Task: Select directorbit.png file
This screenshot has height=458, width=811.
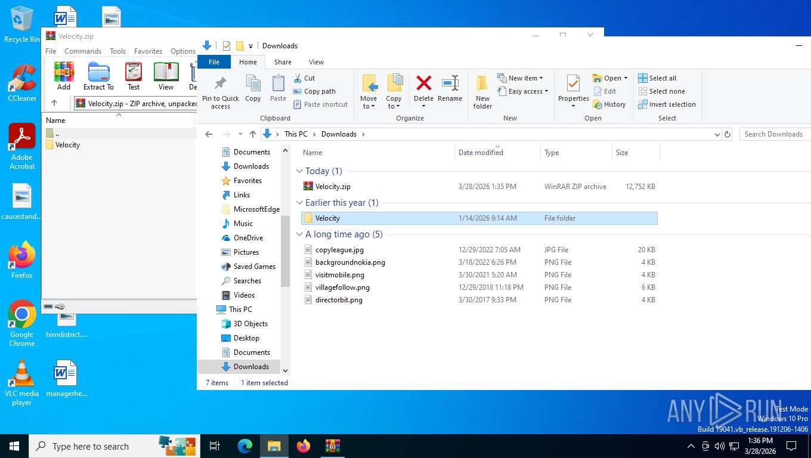Action: pos(479,300)
